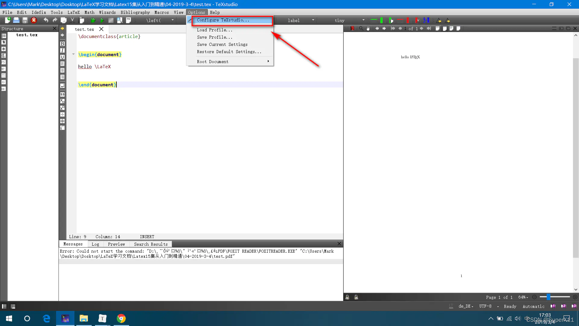
Task: Insert superscript icon in editor sidebar
Action: [62, 108]
